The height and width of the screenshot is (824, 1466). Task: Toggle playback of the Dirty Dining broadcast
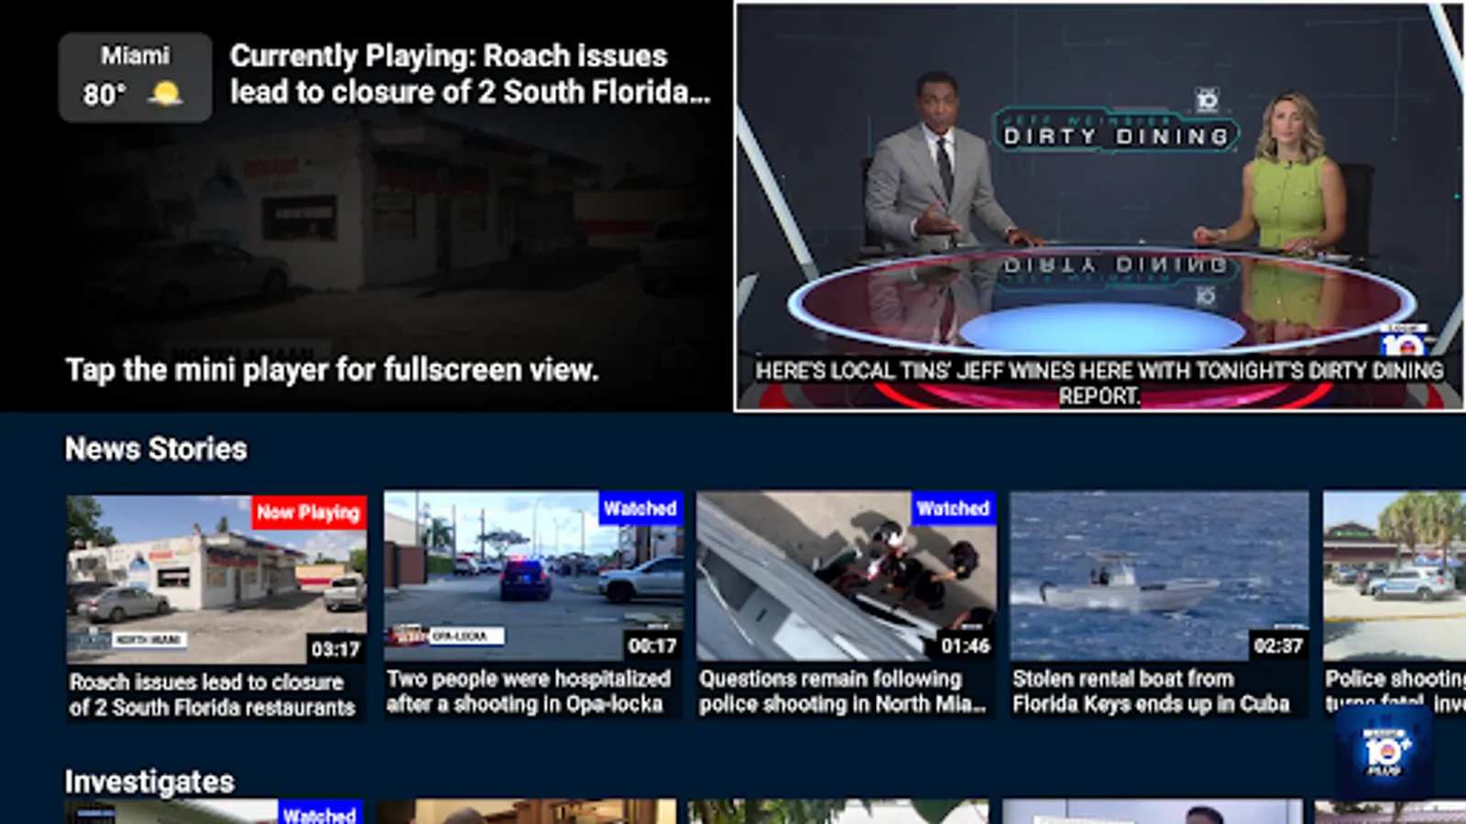1099,206
